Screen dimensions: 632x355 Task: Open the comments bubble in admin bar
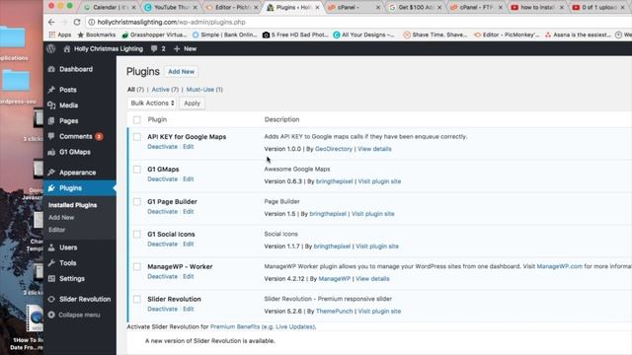tap(154, 48)
